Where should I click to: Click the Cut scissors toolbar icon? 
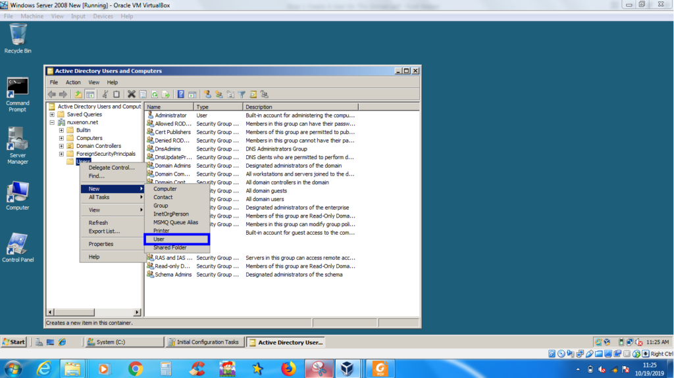(105, 95)
